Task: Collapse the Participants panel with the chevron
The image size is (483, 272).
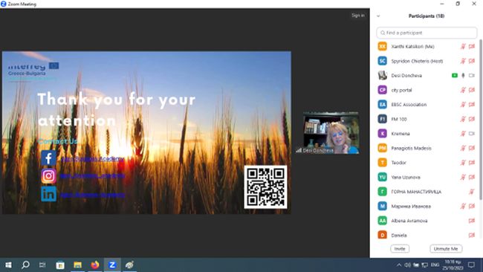Action: pyautogui.click(x=378, y=16)
